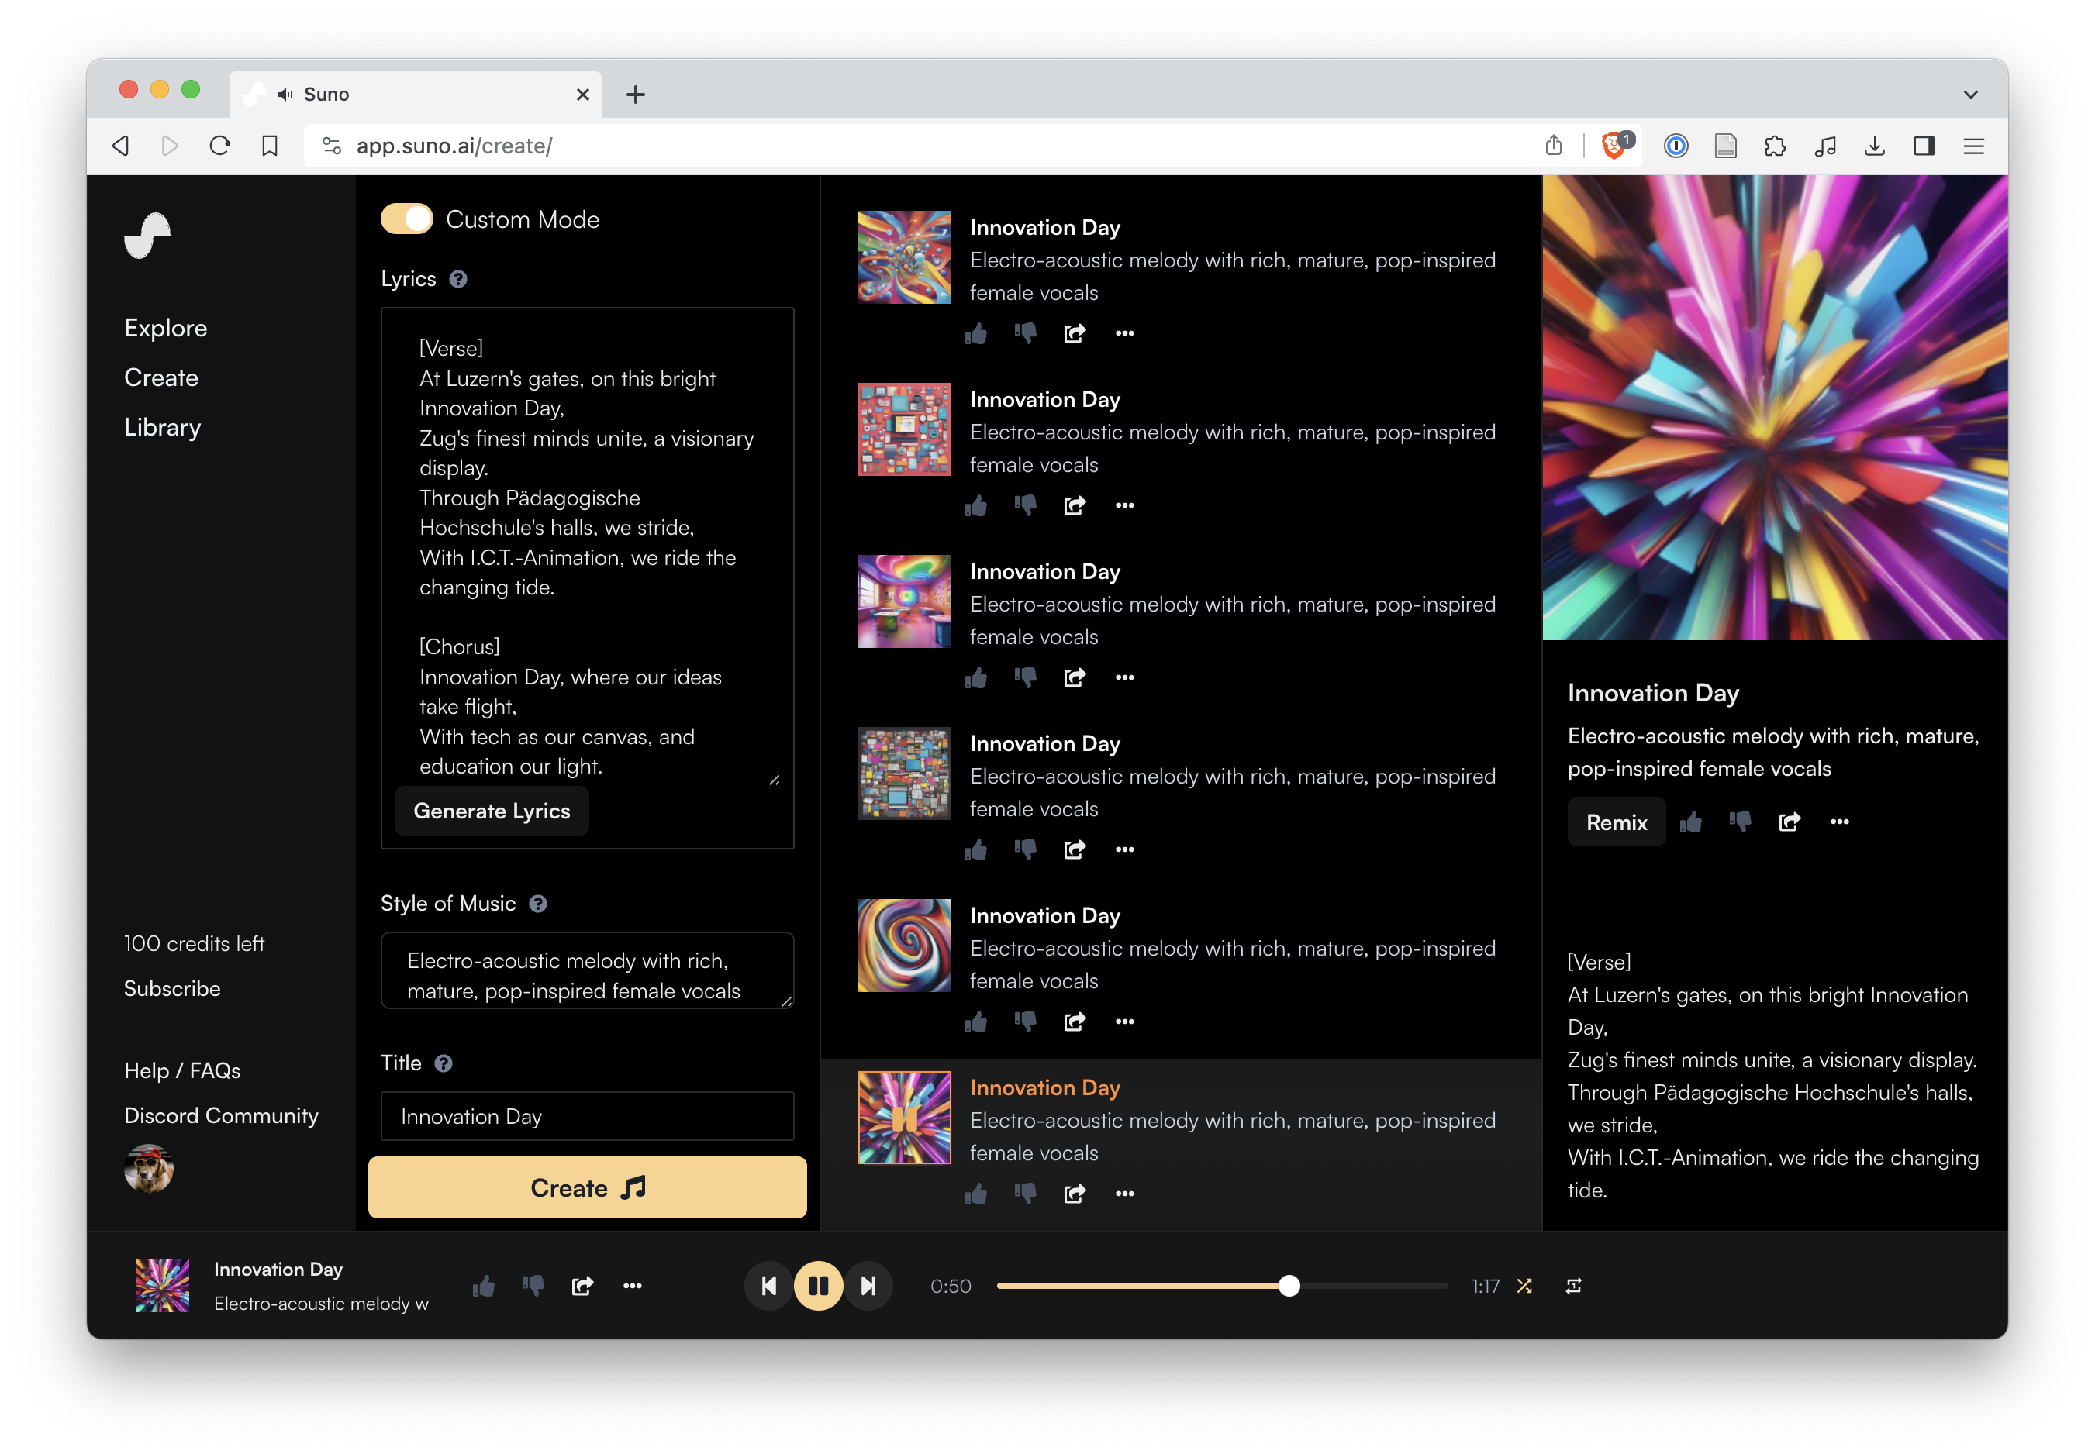The height and width of the screenshot is (1454, 2095).
Task: Click the loop/repeat icon in player bar
Action: click(x=1575, y=1285)
